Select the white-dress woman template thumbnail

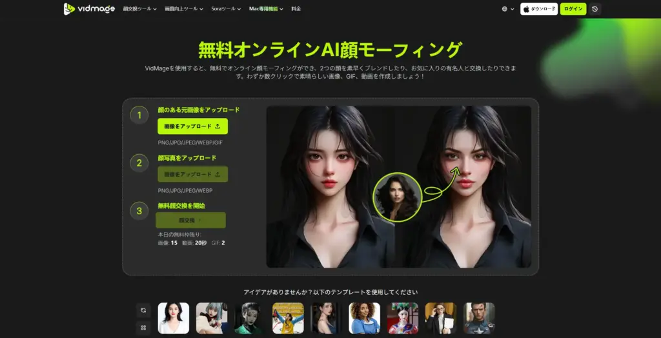click(174, 318)
